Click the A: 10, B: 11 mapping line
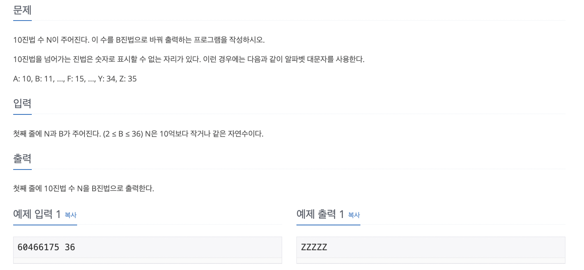The width and height of the screenshot is (584, 270). point(75,79)
